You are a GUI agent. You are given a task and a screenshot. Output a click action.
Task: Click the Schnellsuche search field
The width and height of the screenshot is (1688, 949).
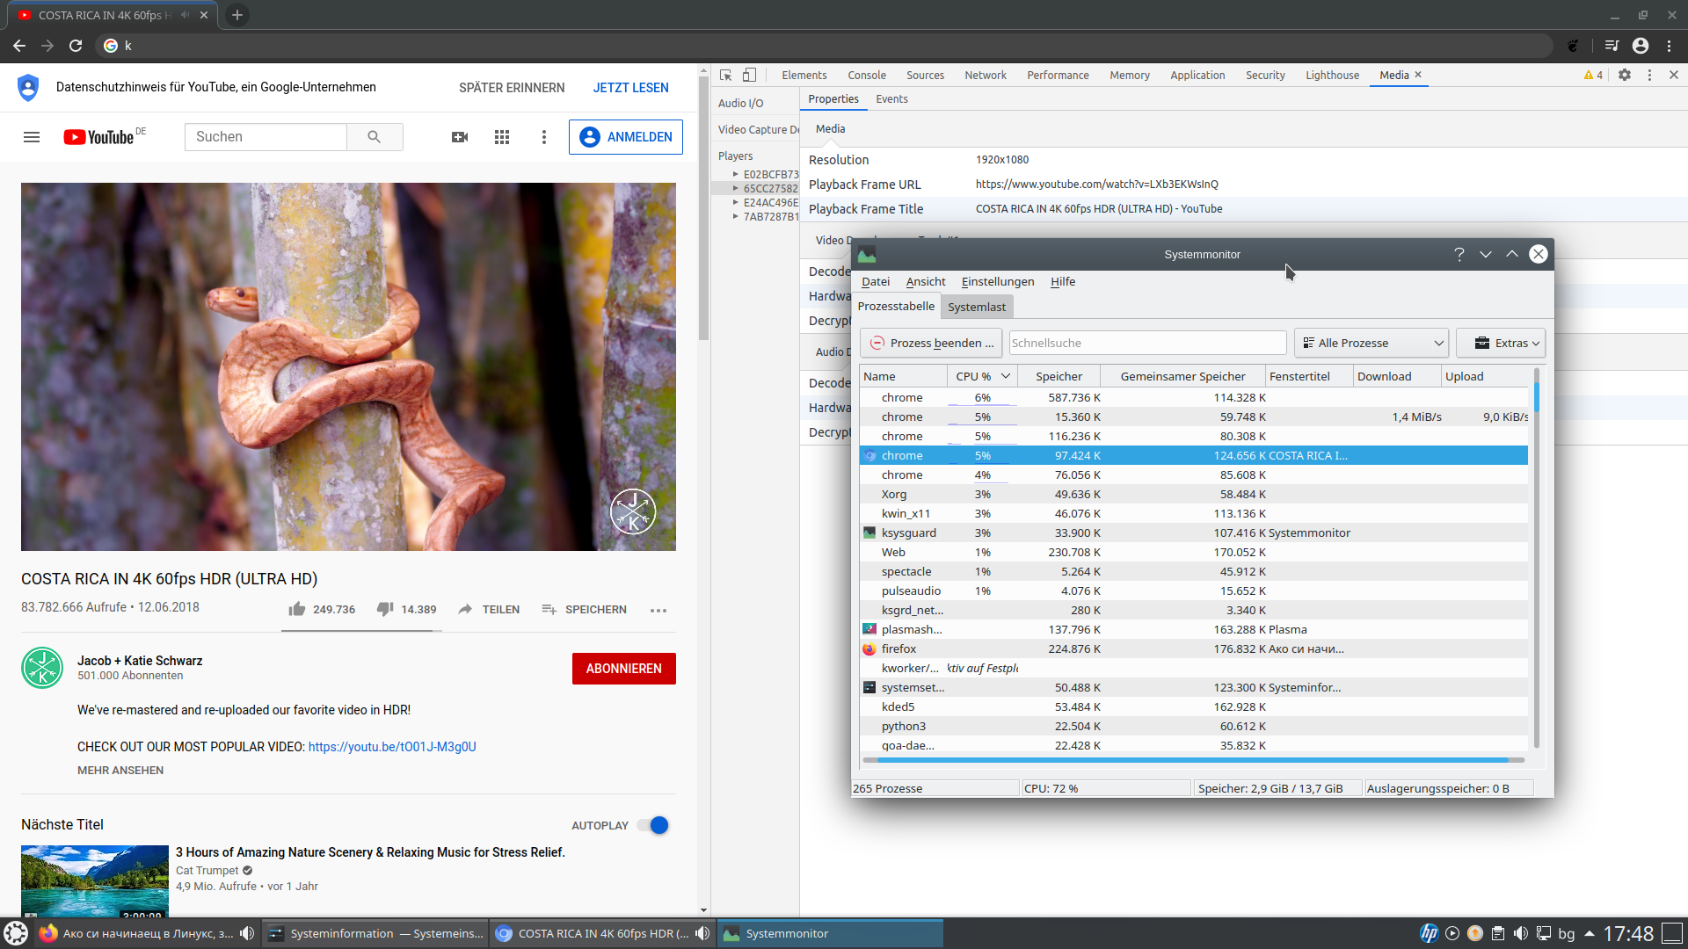click(x=1147, y=343)
